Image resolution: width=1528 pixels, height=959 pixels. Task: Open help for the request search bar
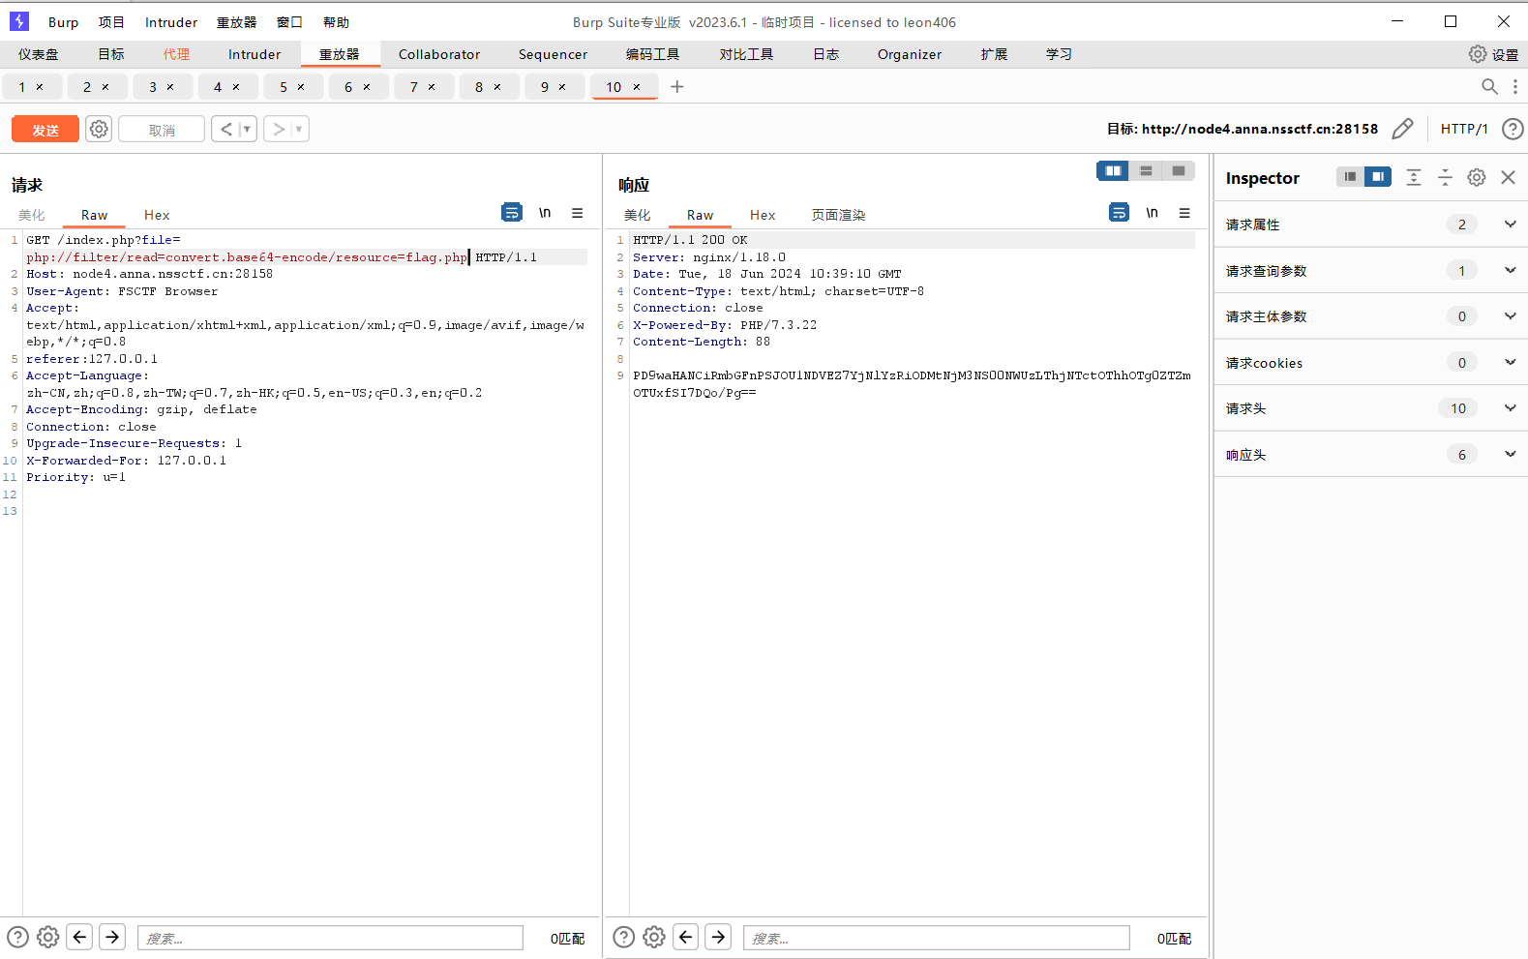click(x=18, y=937)
